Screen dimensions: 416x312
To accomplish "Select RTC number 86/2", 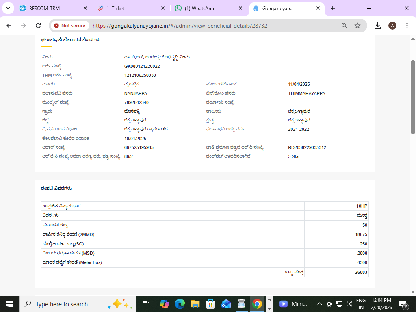I will pos(128,156).
